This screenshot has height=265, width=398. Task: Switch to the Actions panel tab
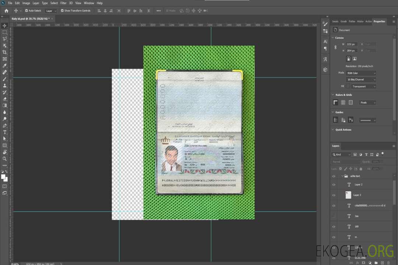point(368,22)
